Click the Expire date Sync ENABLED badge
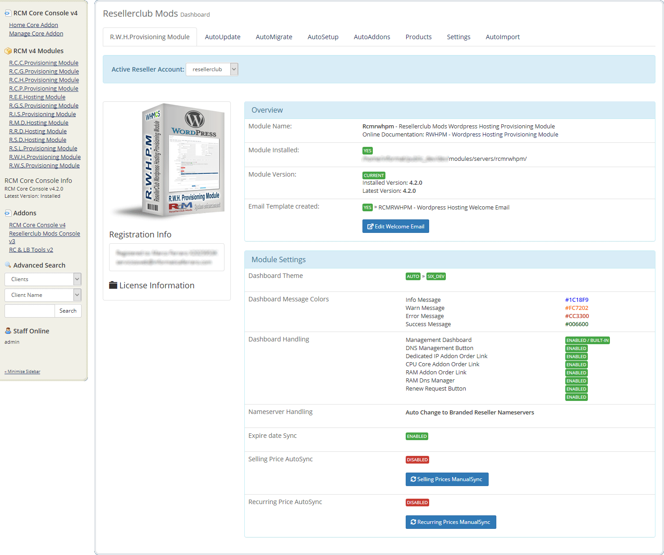This screenshot has height=555, width=664. coord(417,437)
